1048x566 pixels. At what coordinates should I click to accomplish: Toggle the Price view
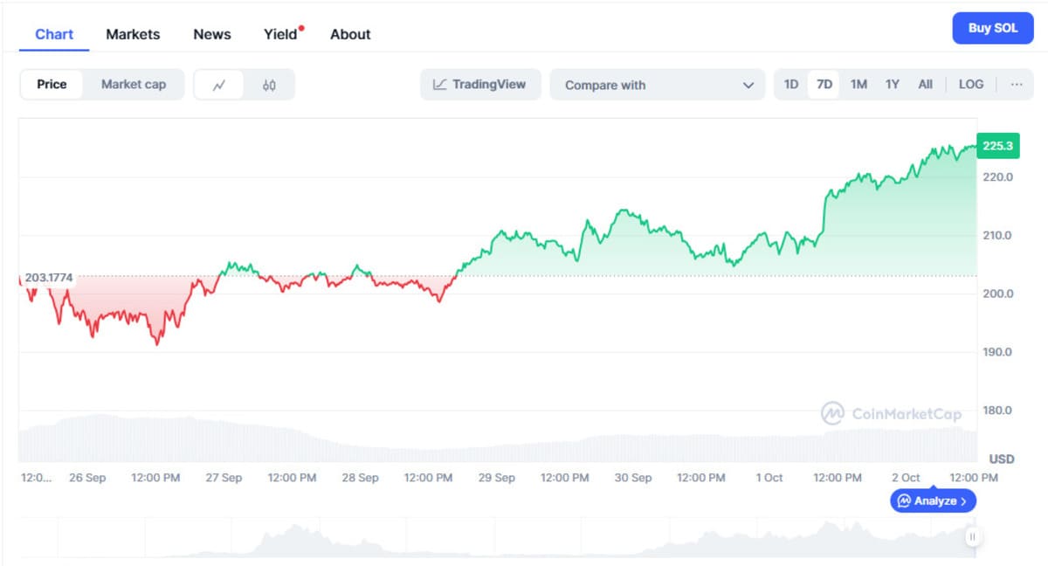pyautogui.click(x=52, y=85)
